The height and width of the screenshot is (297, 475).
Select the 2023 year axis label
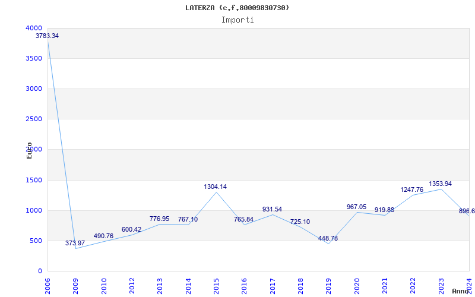(x=441, y=286)
